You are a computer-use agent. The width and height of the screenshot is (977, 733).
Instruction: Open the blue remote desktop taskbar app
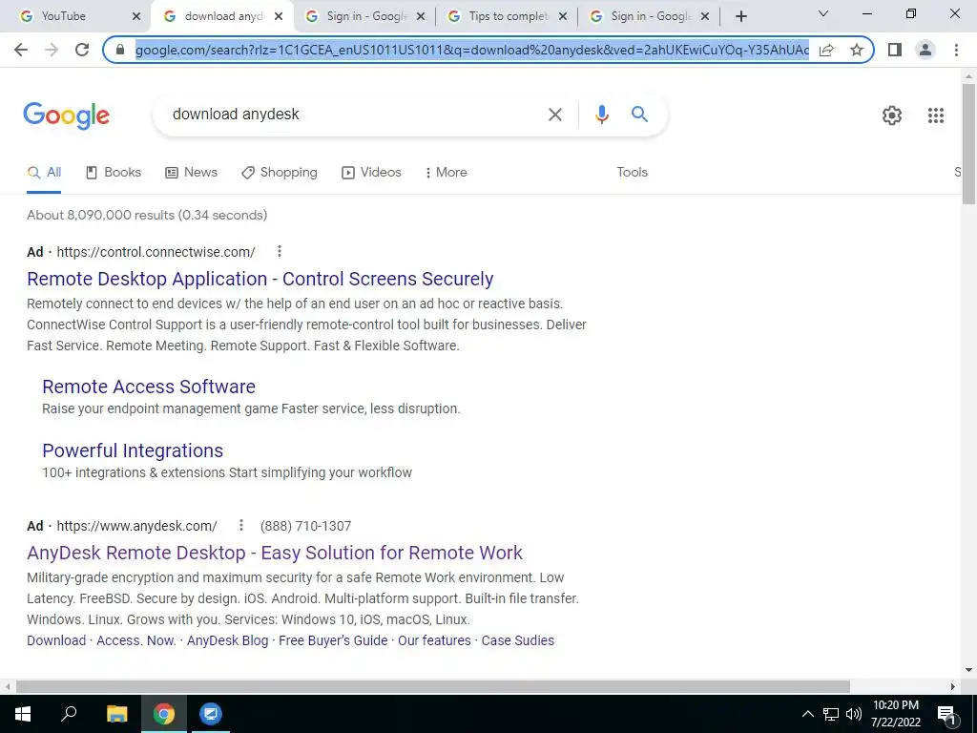211,714
